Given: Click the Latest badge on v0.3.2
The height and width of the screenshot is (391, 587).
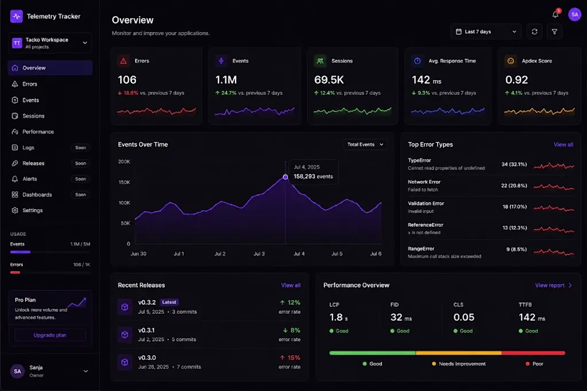Looking at the screenshot, I should pyautogui.click(x=169, y=302).
